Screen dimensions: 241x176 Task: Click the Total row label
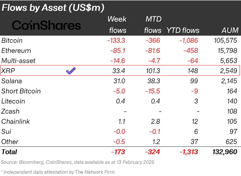(x=9, y=152)
